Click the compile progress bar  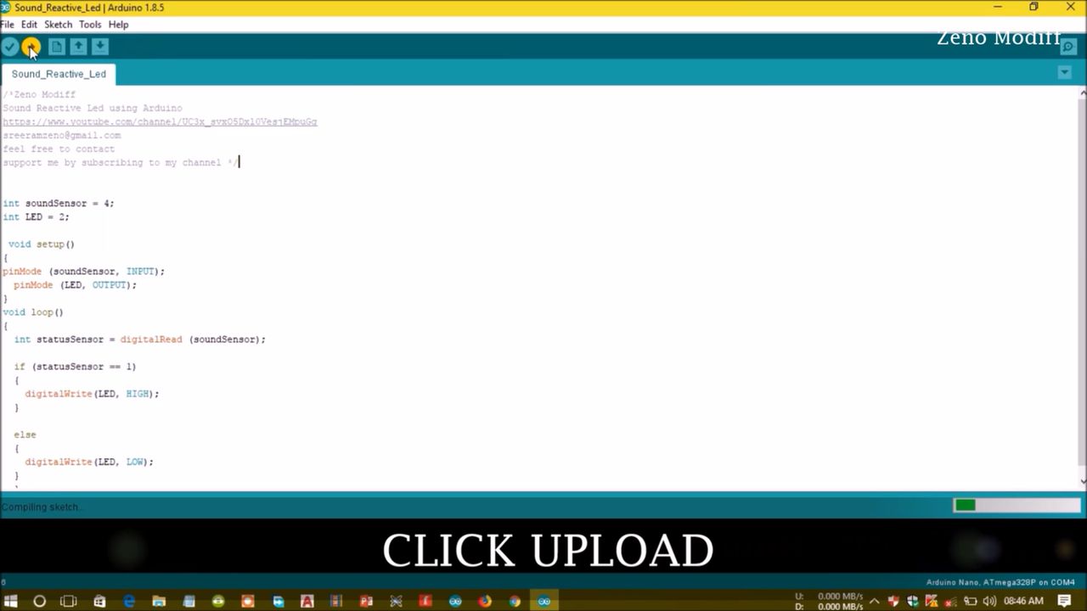tap(1017, 505)
